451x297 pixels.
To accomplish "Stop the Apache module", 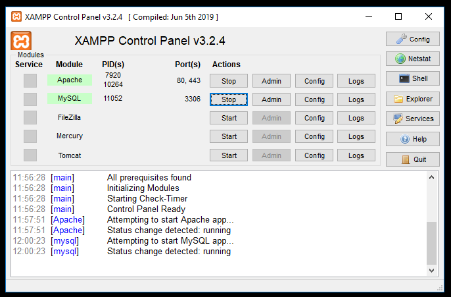I will 229,81.
